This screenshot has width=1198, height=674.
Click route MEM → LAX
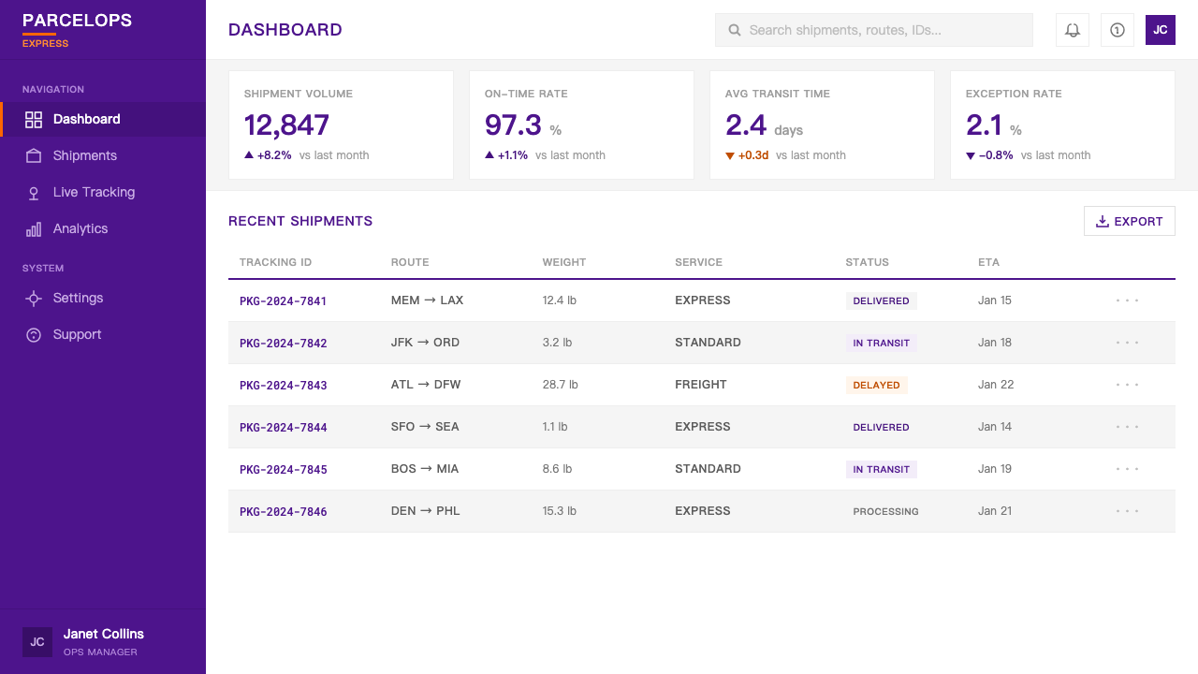click(x=427, y=300)
